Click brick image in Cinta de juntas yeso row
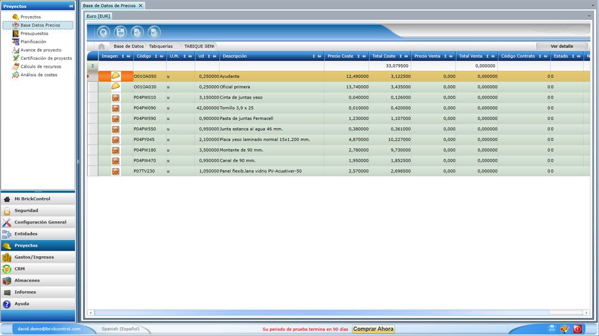599x336 pixels. click(116, 98)
